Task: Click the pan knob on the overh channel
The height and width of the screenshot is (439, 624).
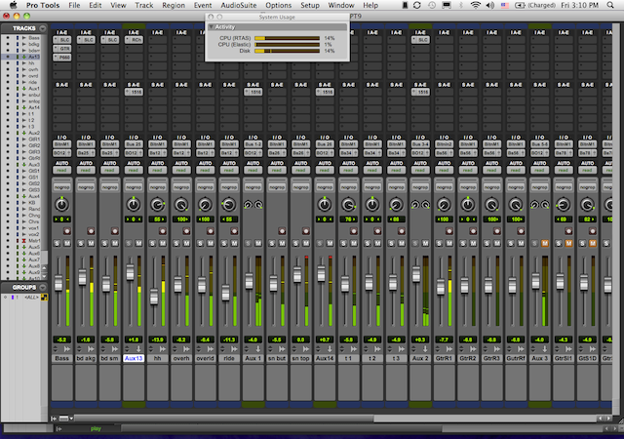Action: click(x=181, y=204)
